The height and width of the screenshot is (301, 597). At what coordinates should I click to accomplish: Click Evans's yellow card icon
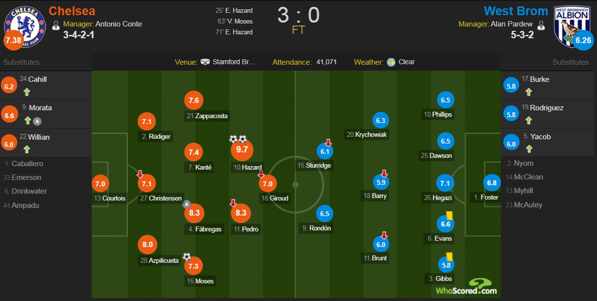[x=448, y=215]
